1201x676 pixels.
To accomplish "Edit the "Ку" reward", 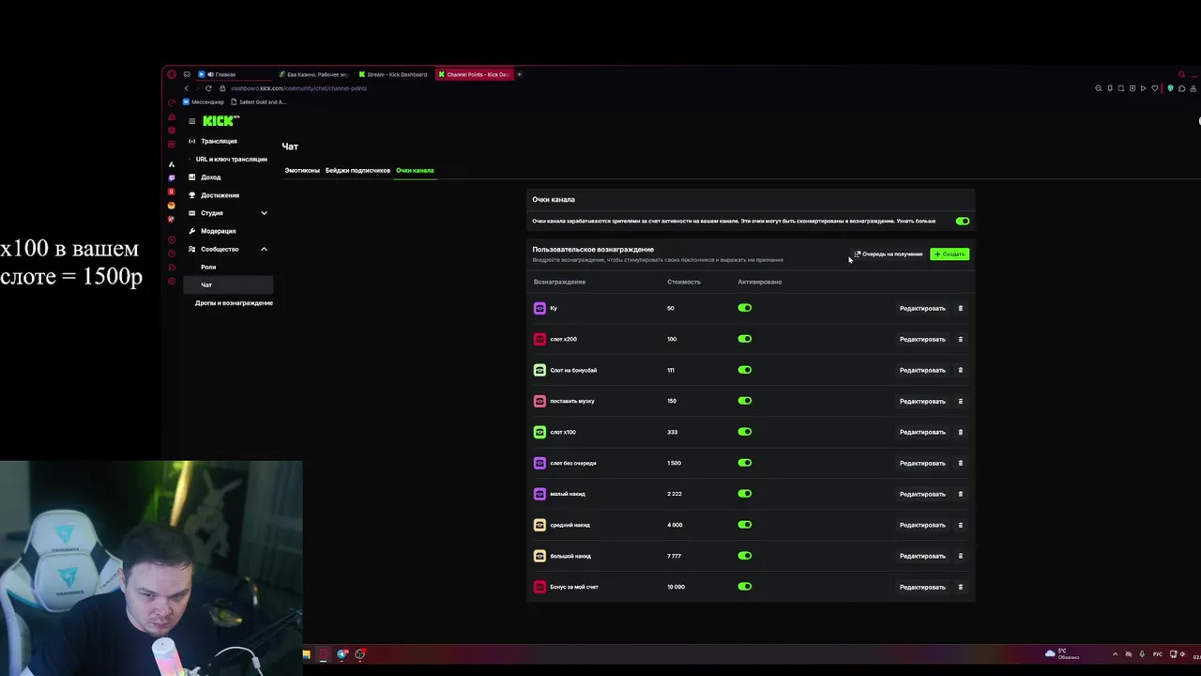I will tap(922, 308).
